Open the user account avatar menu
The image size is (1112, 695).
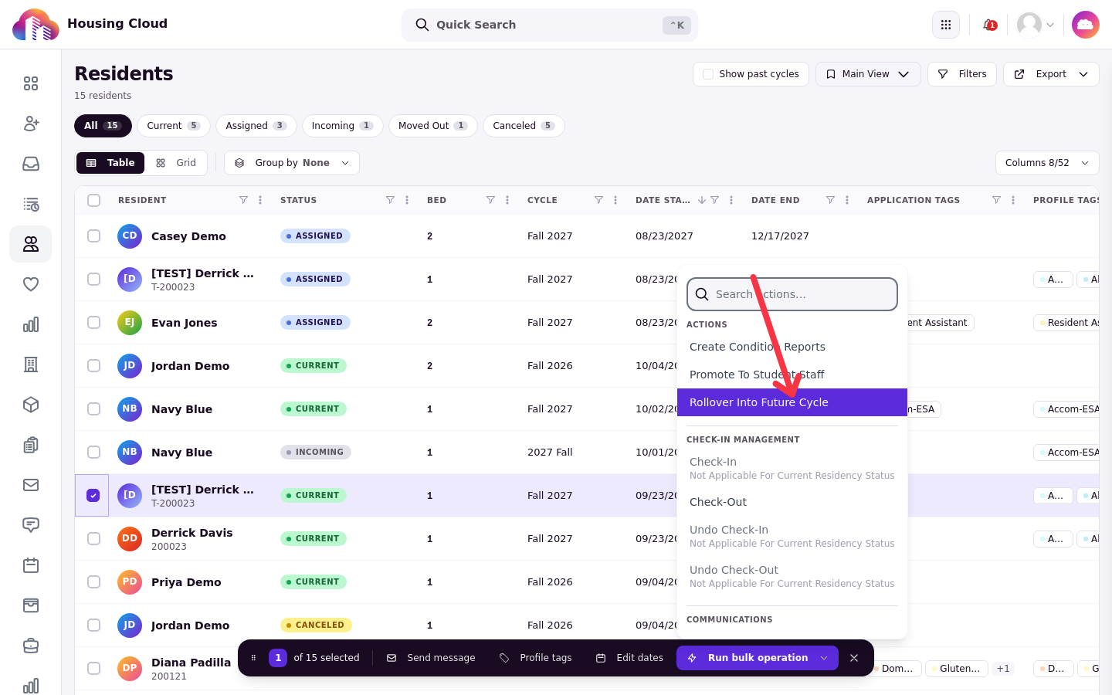coord(1035,25)
